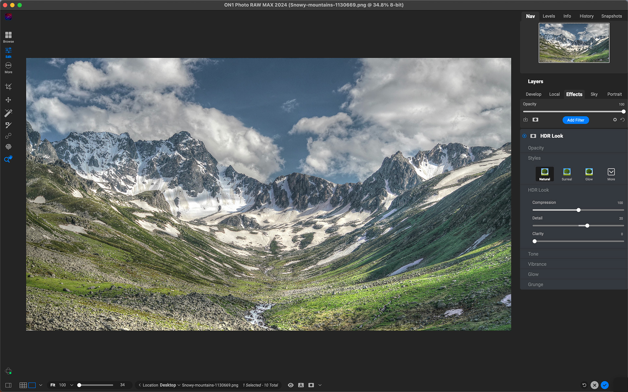Select the Transform move tool

point(8,100)
